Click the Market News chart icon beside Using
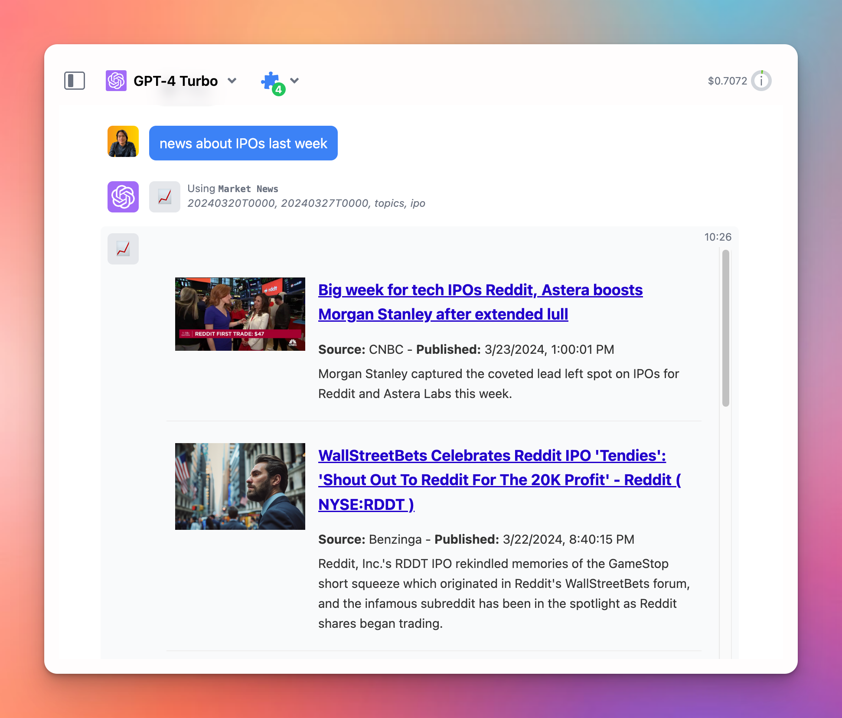The image size is (842, 718). pyautogui.click(x=165, y=197)
